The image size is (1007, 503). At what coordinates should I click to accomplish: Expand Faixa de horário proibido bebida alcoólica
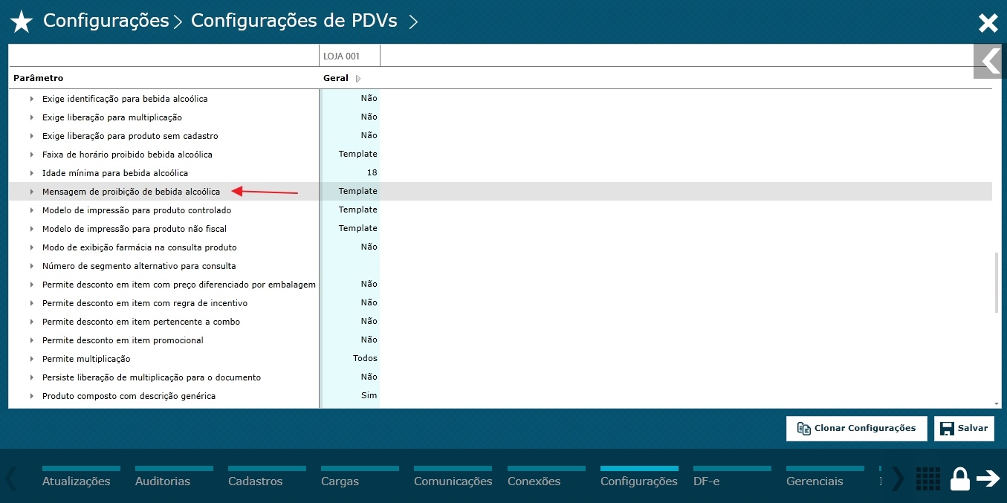[x=32, y=155]
